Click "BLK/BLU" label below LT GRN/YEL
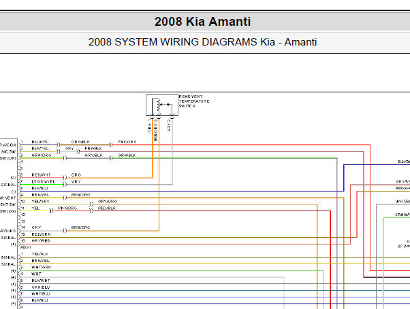Screen dimensions: 410x309 click(x=40, y=188)
